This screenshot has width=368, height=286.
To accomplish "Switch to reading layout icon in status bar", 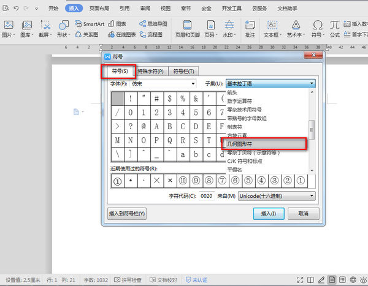I will pyautogui.click(x=310, y=280).
